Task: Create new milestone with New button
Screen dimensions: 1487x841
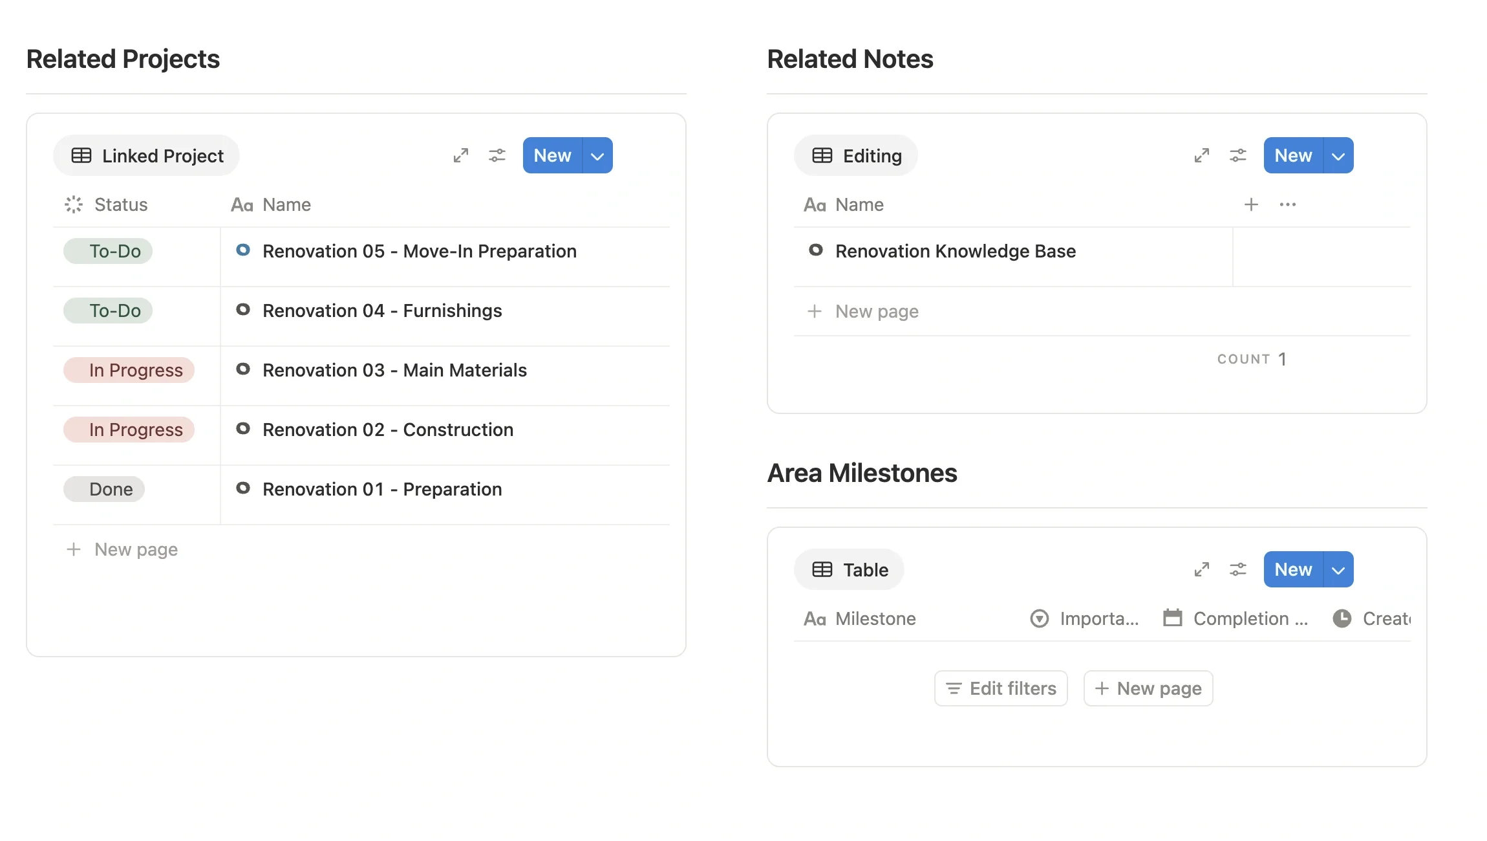Action: click(1294, 569)
